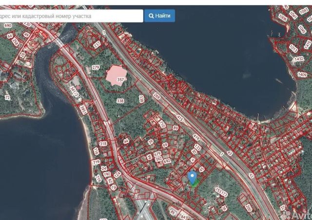Click parcel label 419
This screenshot has height=220, width=312.
[196, 137]
